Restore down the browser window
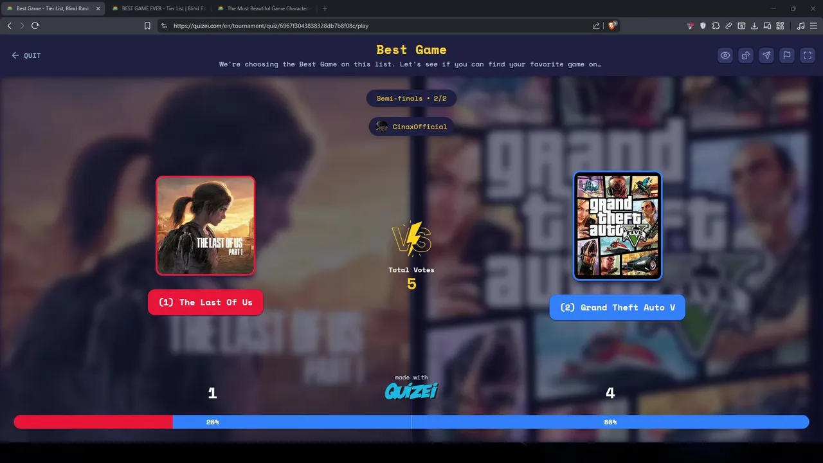The height and width of the screenshot is (463, 823). tap(793, 8)
